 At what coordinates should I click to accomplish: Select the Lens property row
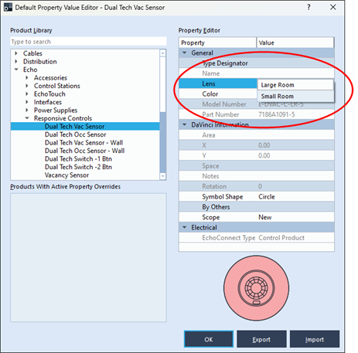(218, 83)
